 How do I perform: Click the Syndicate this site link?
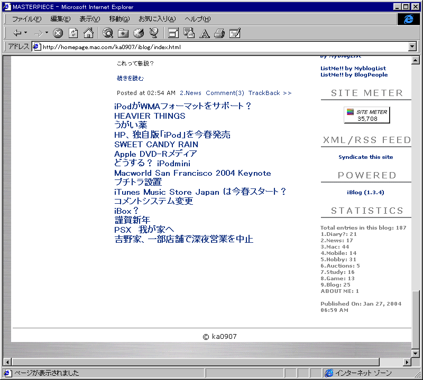365,157
